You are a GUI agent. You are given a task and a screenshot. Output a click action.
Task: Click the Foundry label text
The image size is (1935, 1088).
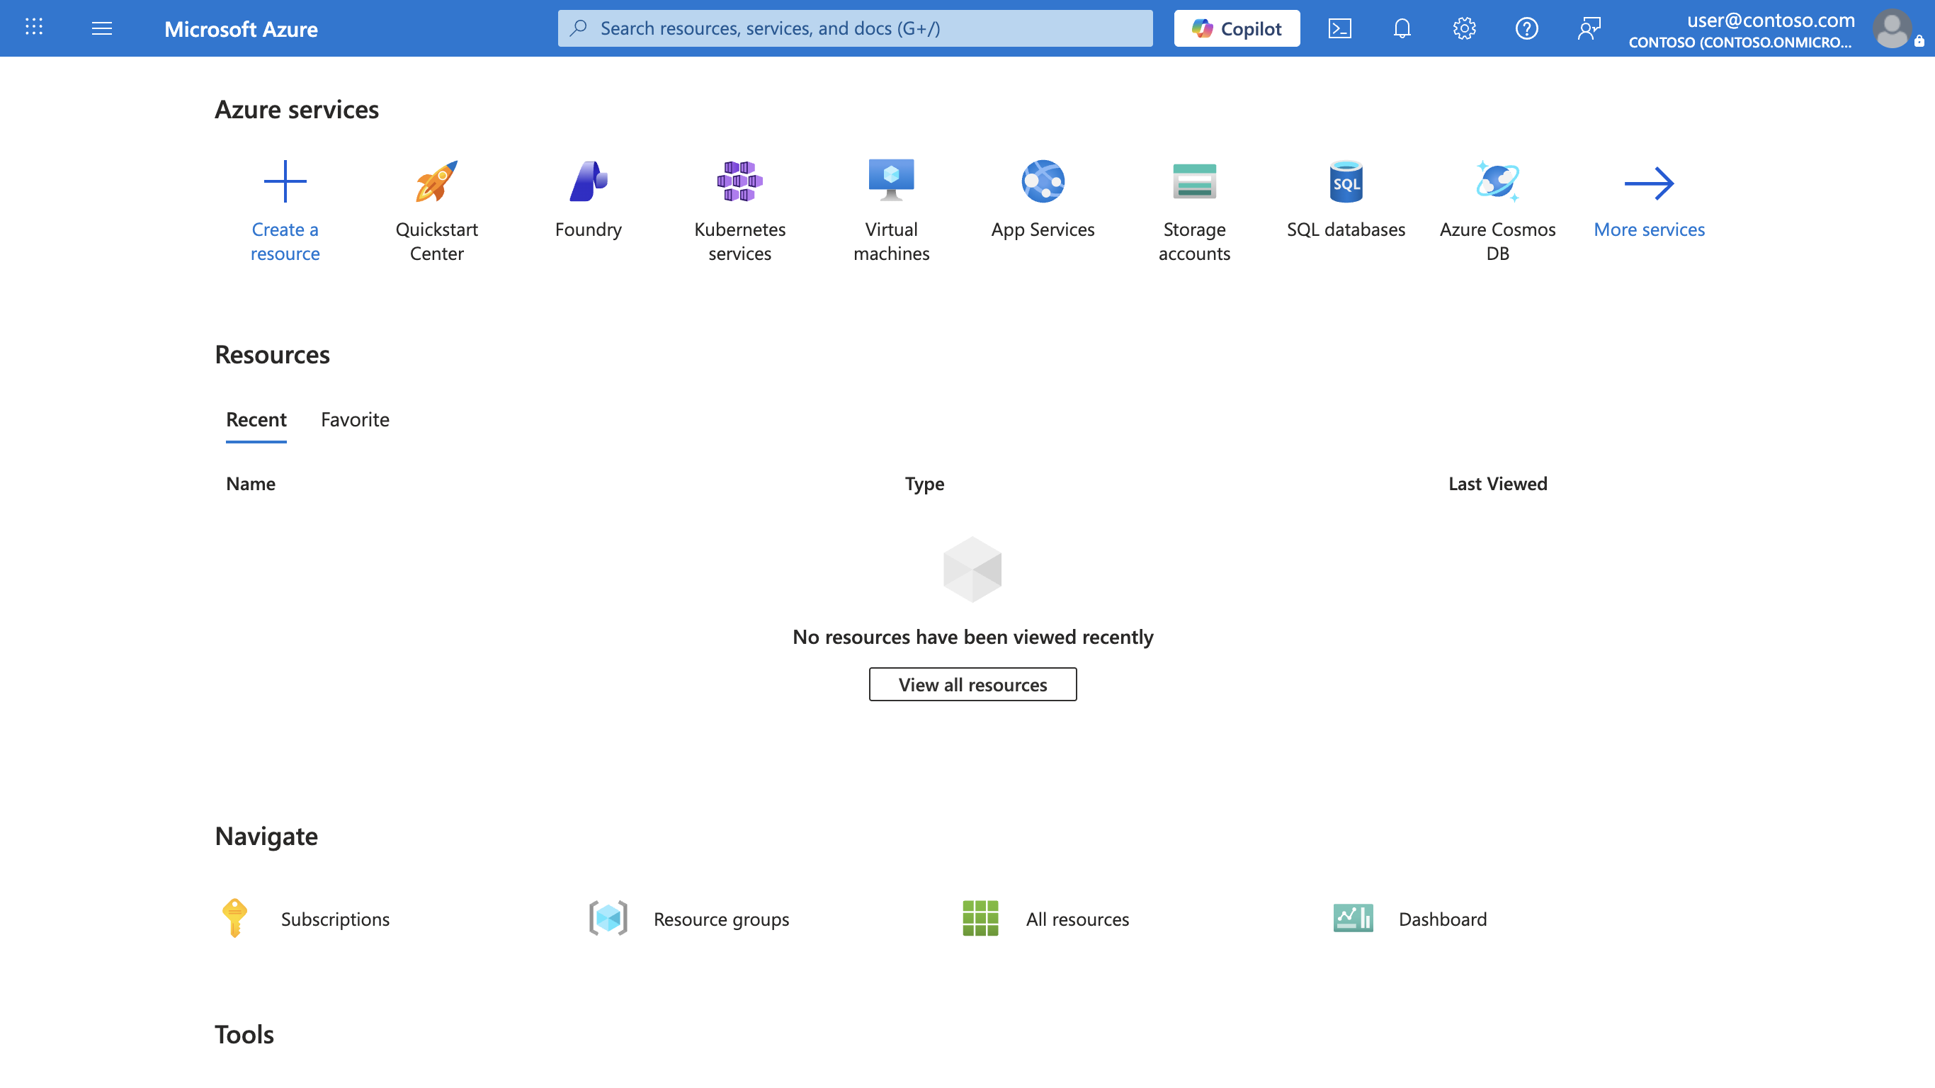coord(588,229)
